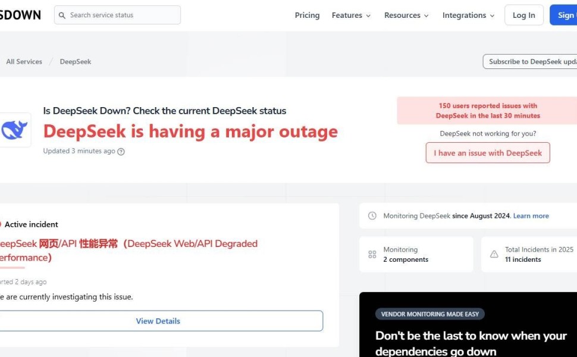This screenshot has height=357, width=577.
Task: Click the DeepSeek breadcrumb
Action: pyautogui.click(x=76, y=61)
